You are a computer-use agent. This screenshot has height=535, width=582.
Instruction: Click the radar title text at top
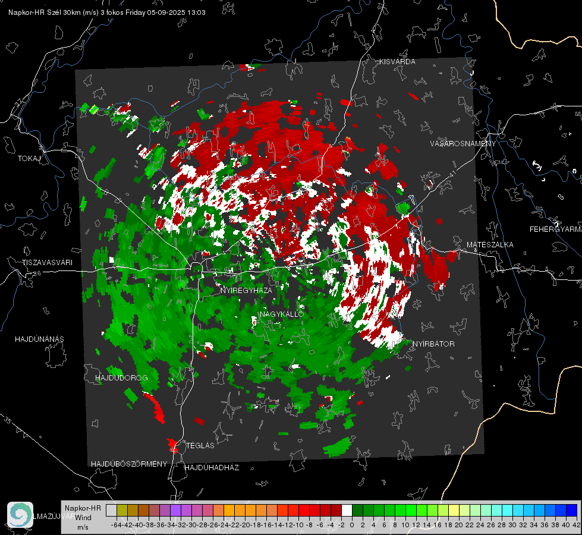pos(107,12)
